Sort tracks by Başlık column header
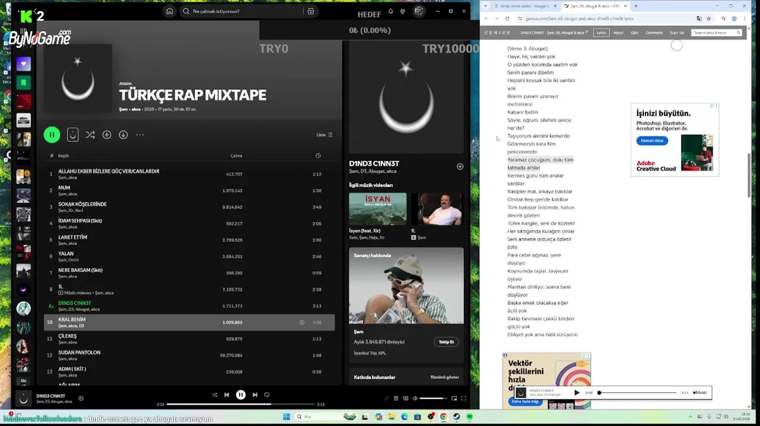Screen dimensions: 760x426 point(63,156)
